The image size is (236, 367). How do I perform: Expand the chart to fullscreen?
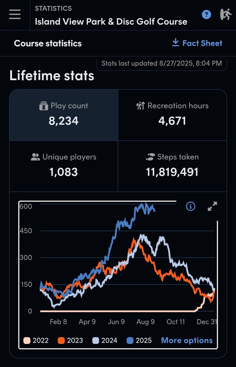tap(212, 206)
